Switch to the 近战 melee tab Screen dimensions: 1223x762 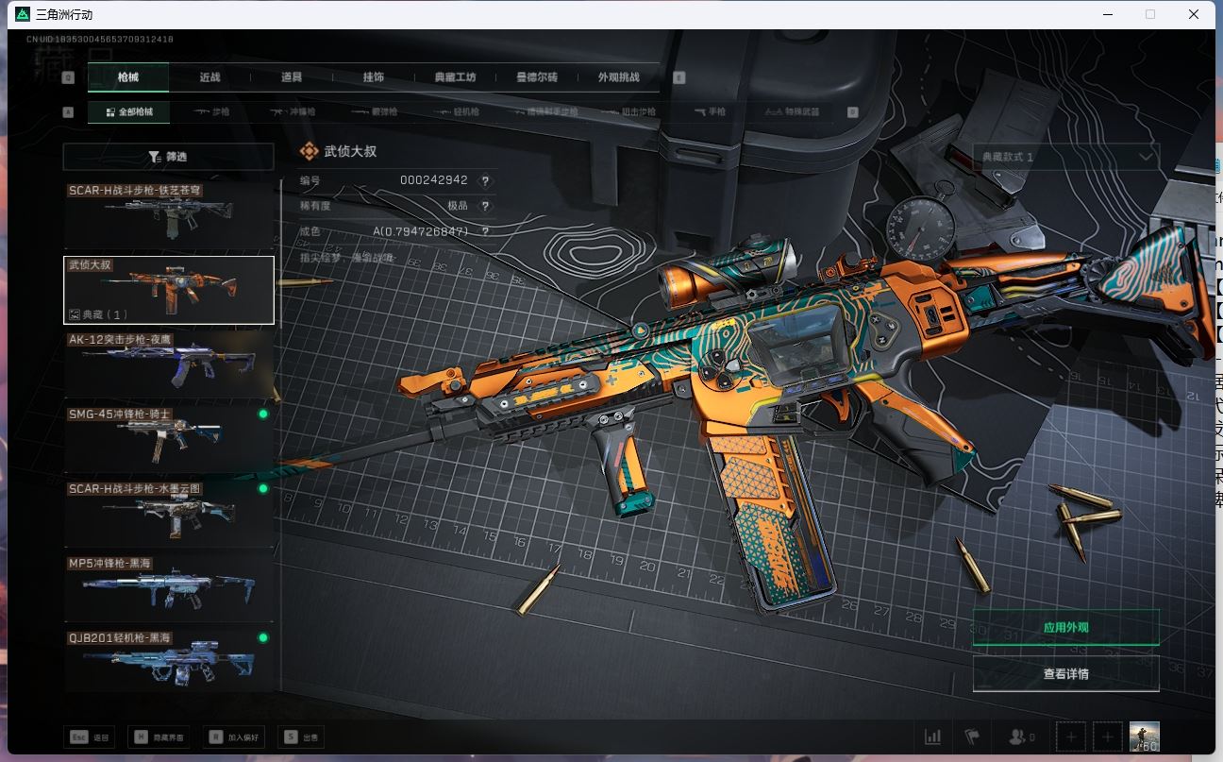coord(209,77)
